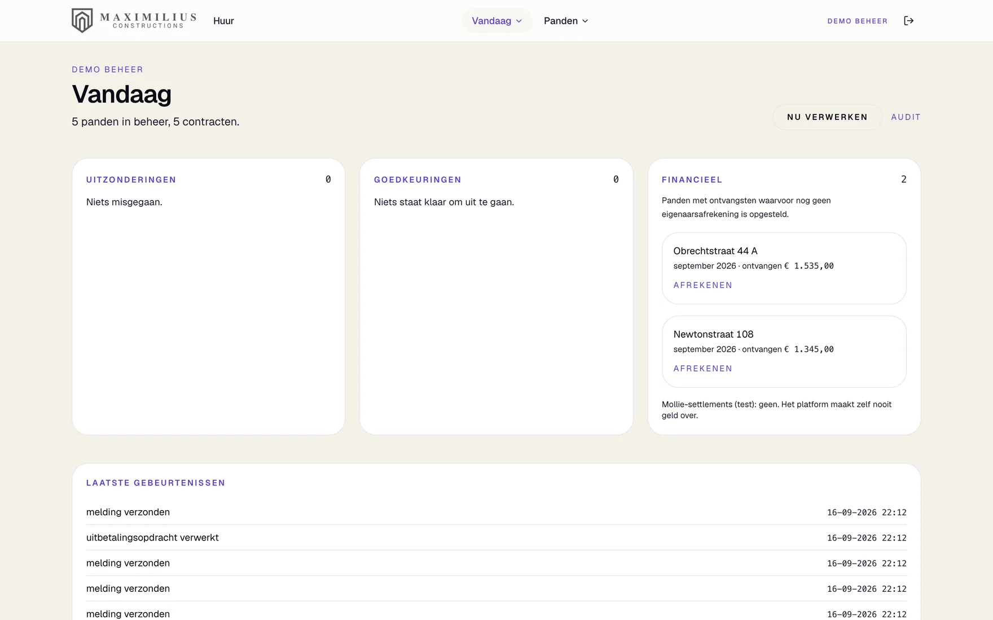The width and height of the screenshot is (993, 620).
Task: Expand the Panden dropdown chevron
Action: point(585,21)
